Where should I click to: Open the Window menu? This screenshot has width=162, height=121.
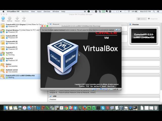(56, 12)
